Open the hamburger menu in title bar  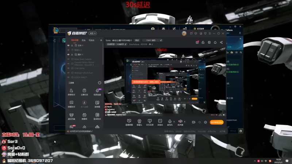(210, 34)
